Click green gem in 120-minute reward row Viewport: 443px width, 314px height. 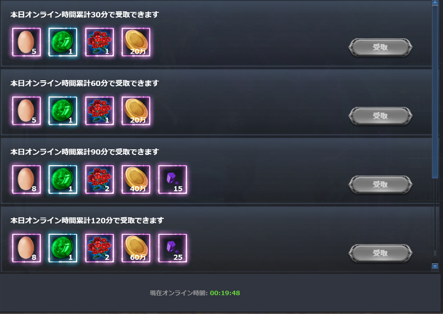coord(63,248)
